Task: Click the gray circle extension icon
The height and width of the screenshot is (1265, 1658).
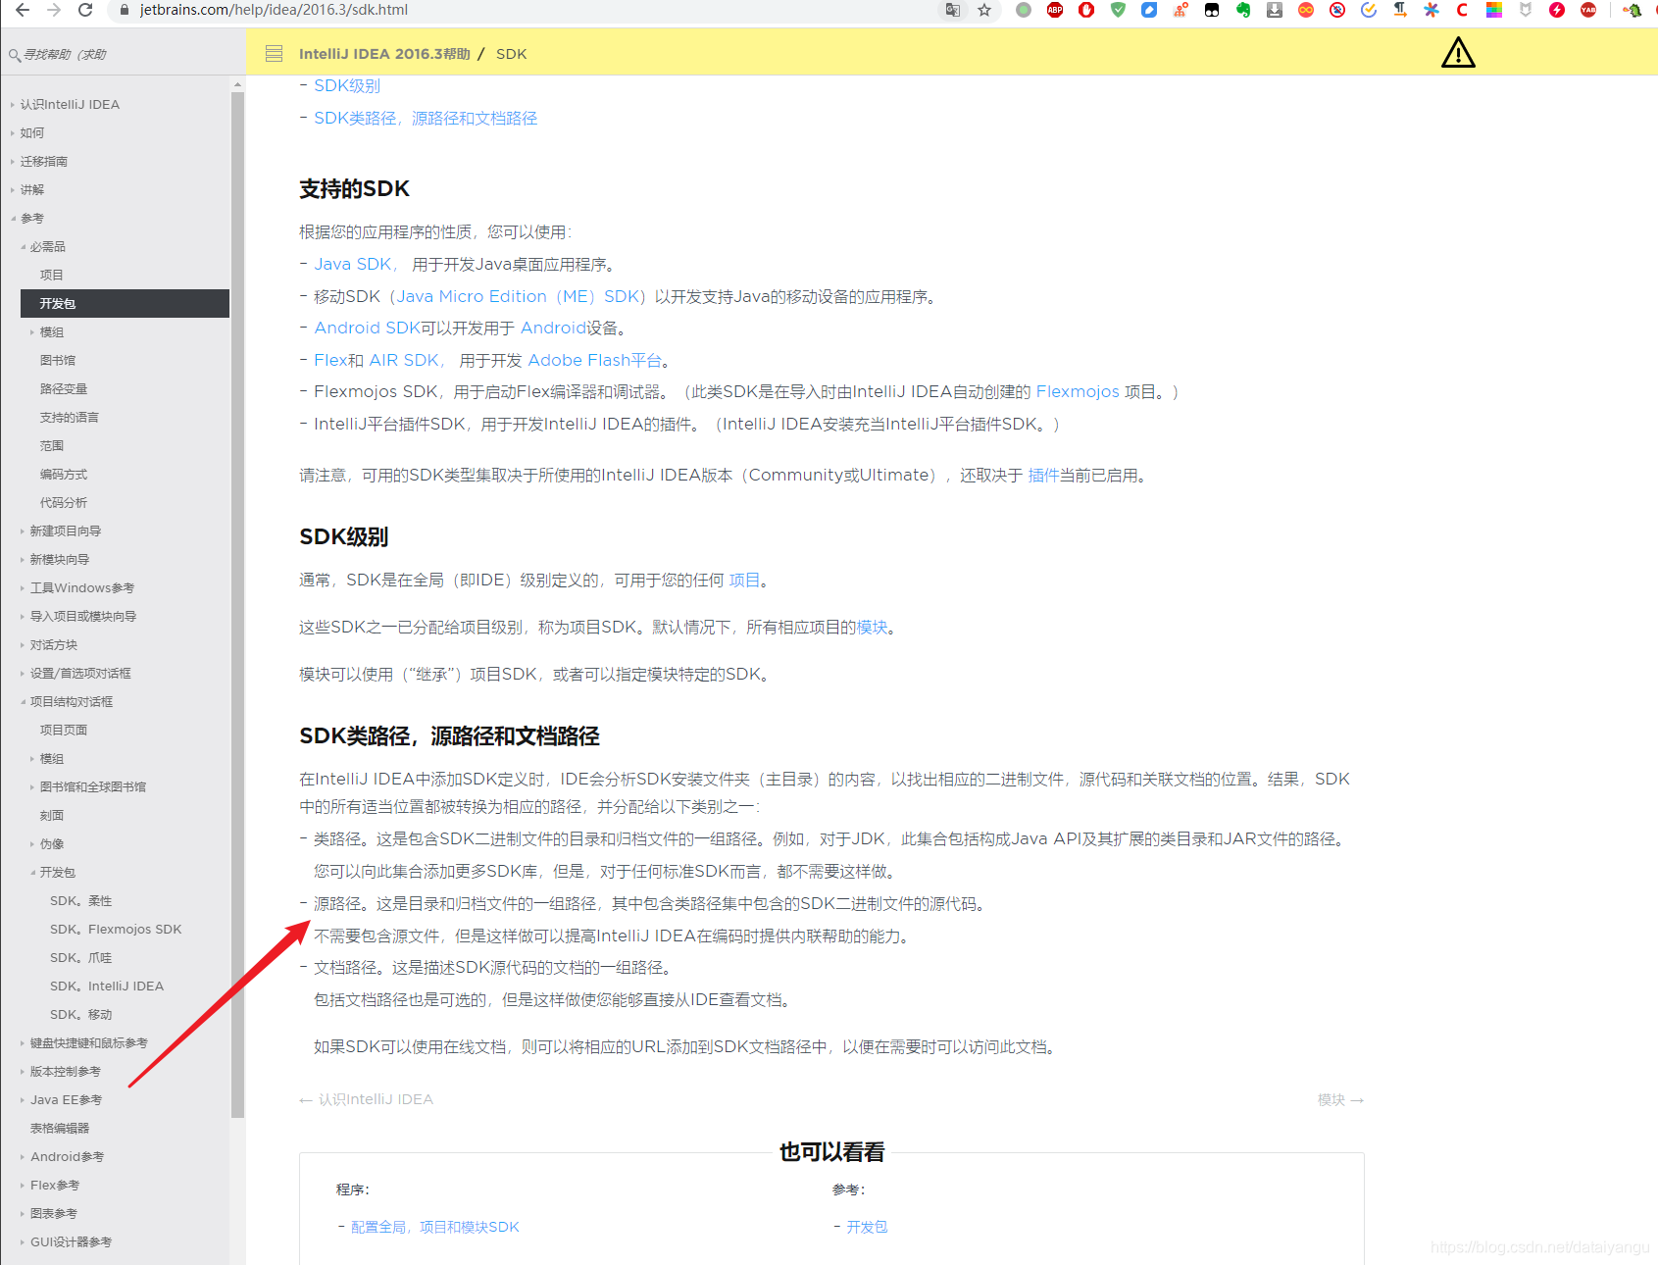Action: coord(1024,10)
